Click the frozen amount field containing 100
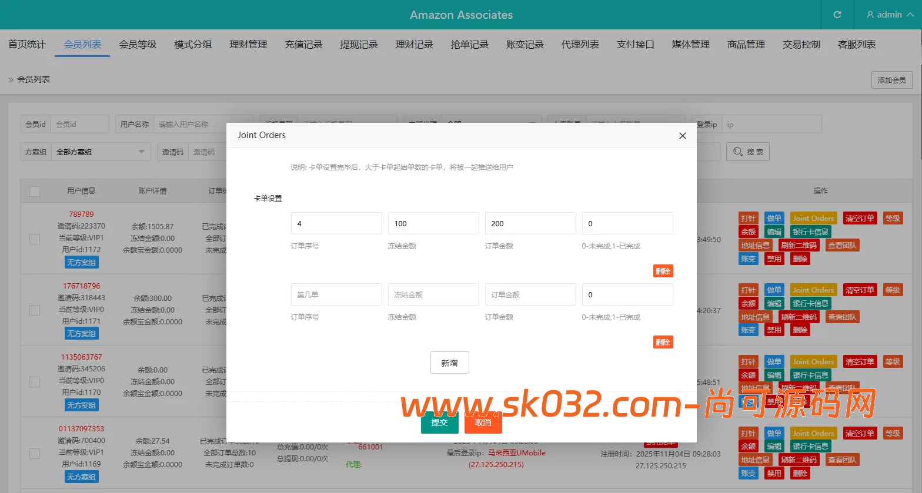The image size is (922, 493). pos(433,223)
